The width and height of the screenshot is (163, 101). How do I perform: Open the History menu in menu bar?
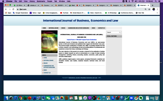coord(32,1)
